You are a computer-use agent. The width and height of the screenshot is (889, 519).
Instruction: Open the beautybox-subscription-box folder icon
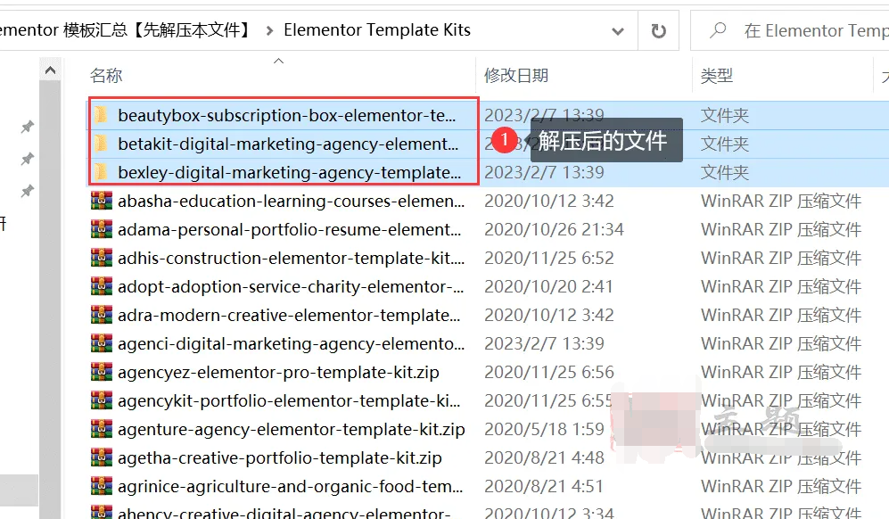tap(101, 115)
